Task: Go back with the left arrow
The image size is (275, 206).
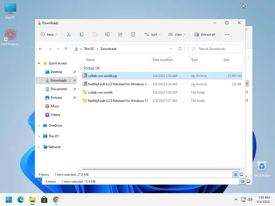Action: pyautogui.click(x=41, y=49)
